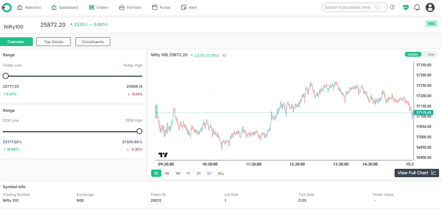
Task: Toggle dark mode with the moon icon
Action: [x=393, y=7]
